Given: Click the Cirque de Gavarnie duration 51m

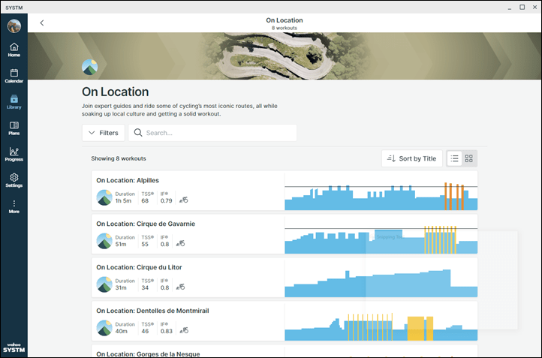Looking at the screenshot, I should (121, 245).
